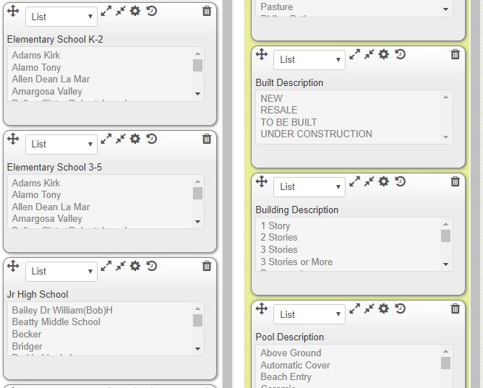483x388 pixels.
Task: Open the List dropdown for Pool Description
Action: (x=309, y=314)
